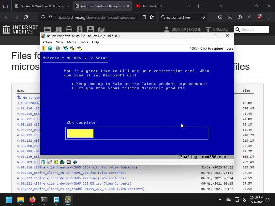Image resolution: width=275 pixels, height=206 pixels.
Task: Click the ACPI power shutdown icon
Action: point(58,48)
